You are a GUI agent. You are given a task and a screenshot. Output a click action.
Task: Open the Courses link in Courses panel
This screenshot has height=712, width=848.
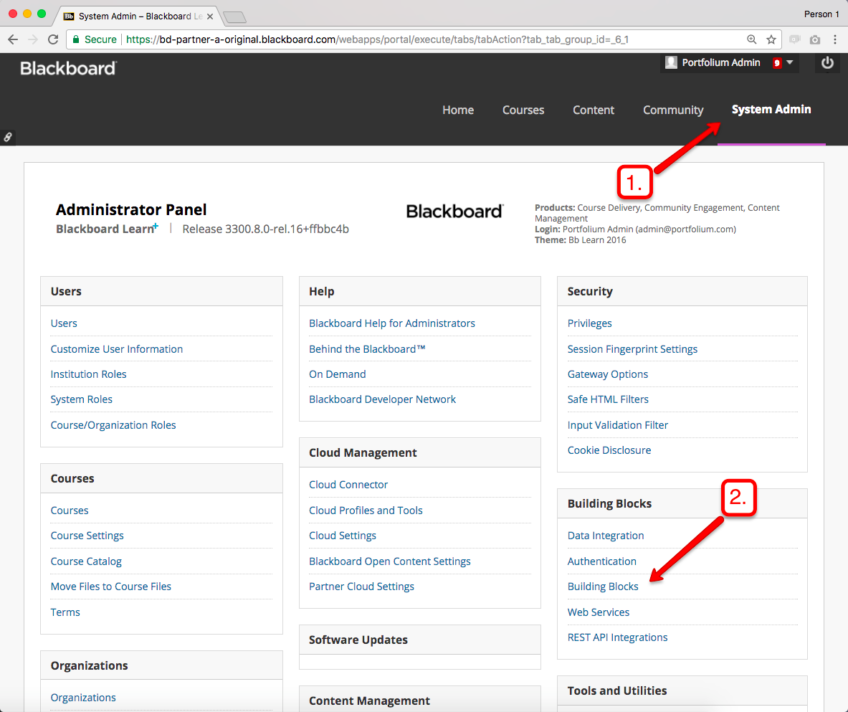point(70,511)
